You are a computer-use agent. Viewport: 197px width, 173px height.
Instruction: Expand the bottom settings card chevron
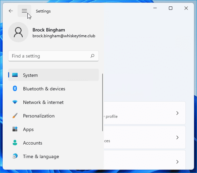(177, 162)
